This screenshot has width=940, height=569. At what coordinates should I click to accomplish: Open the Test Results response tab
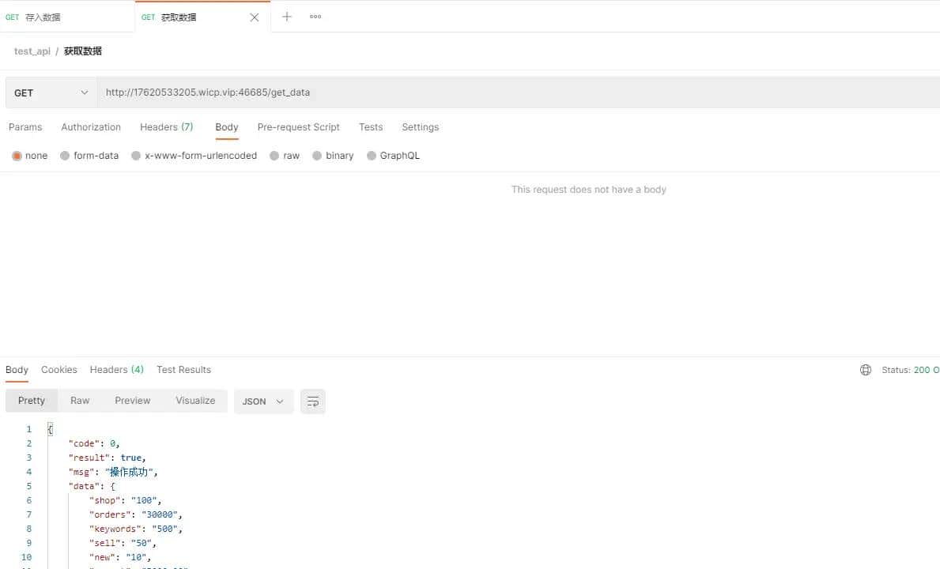183,370
